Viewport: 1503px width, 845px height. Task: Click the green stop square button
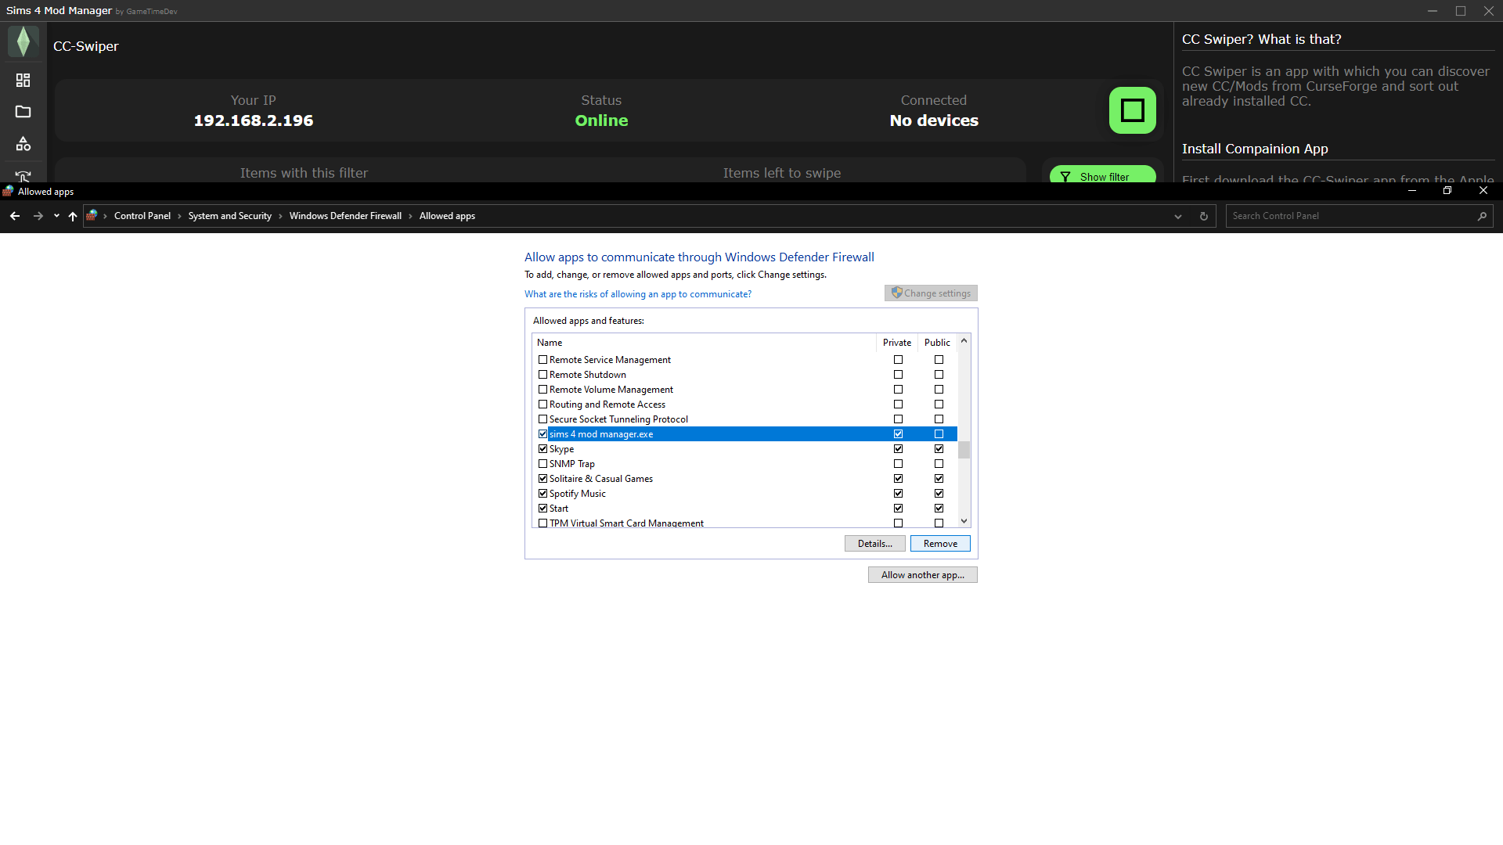tap(1133, 110)
